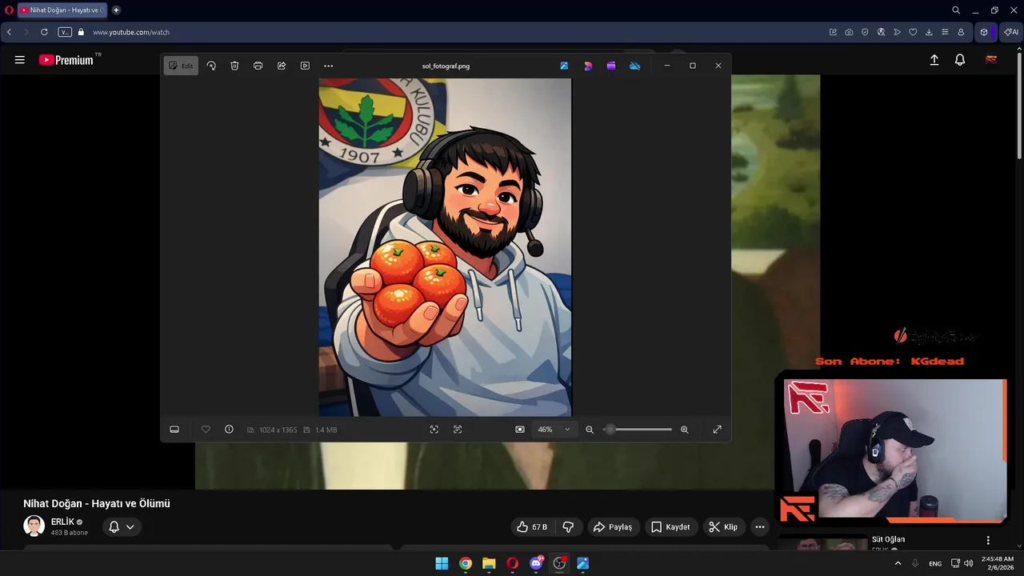Viewport: 1024px width, 576px height.
Task: Open Clipchamp icon in Photos title bar
Action: point(611,66)
